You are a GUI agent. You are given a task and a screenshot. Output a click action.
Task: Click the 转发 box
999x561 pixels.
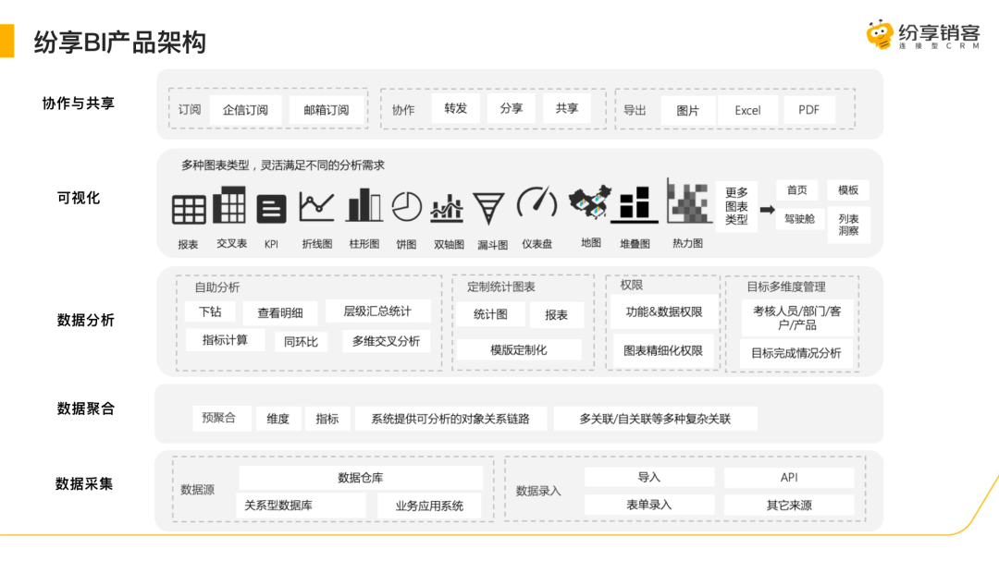455,108
